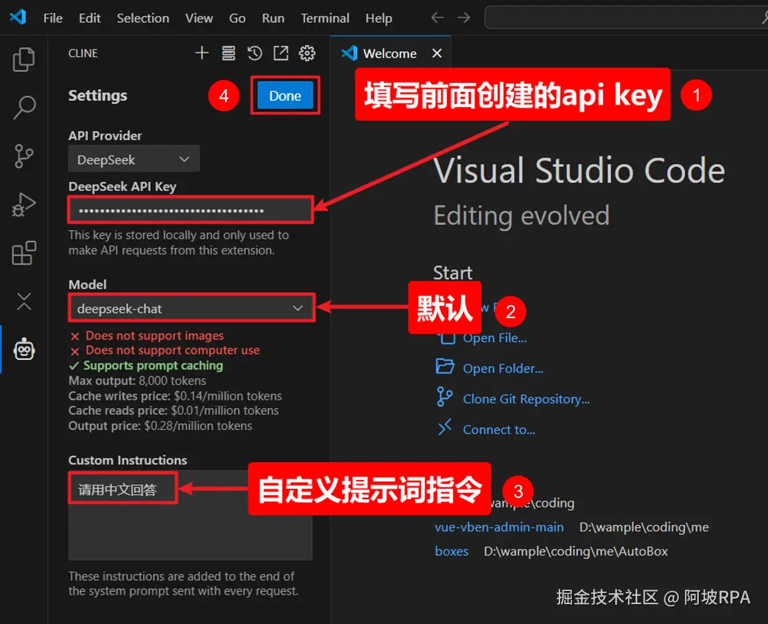Click the Done button in Settings

coord(285,95)
